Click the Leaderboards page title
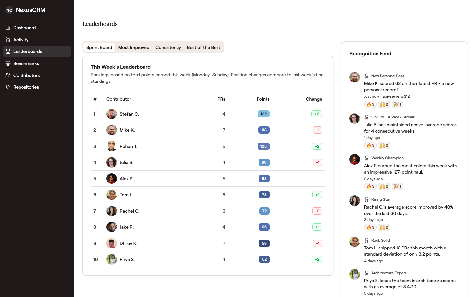Viewport: 476px width, 297px height. click(x=100, y=24)
